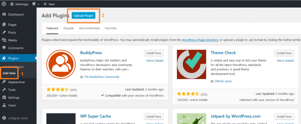301x124 pixels.
Task: Open More Details for Theme Check
Action: coord(285,61)
